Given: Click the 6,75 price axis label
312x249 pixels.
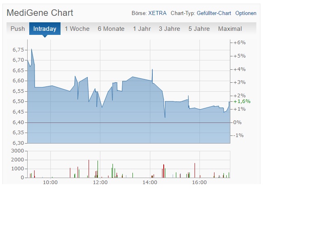Looking at the screenshot, I should click(18, 50).
